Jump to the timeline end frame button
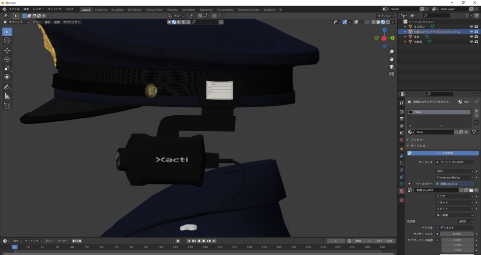Viewport: 481px width, 255px height. [x=214, y=241]
